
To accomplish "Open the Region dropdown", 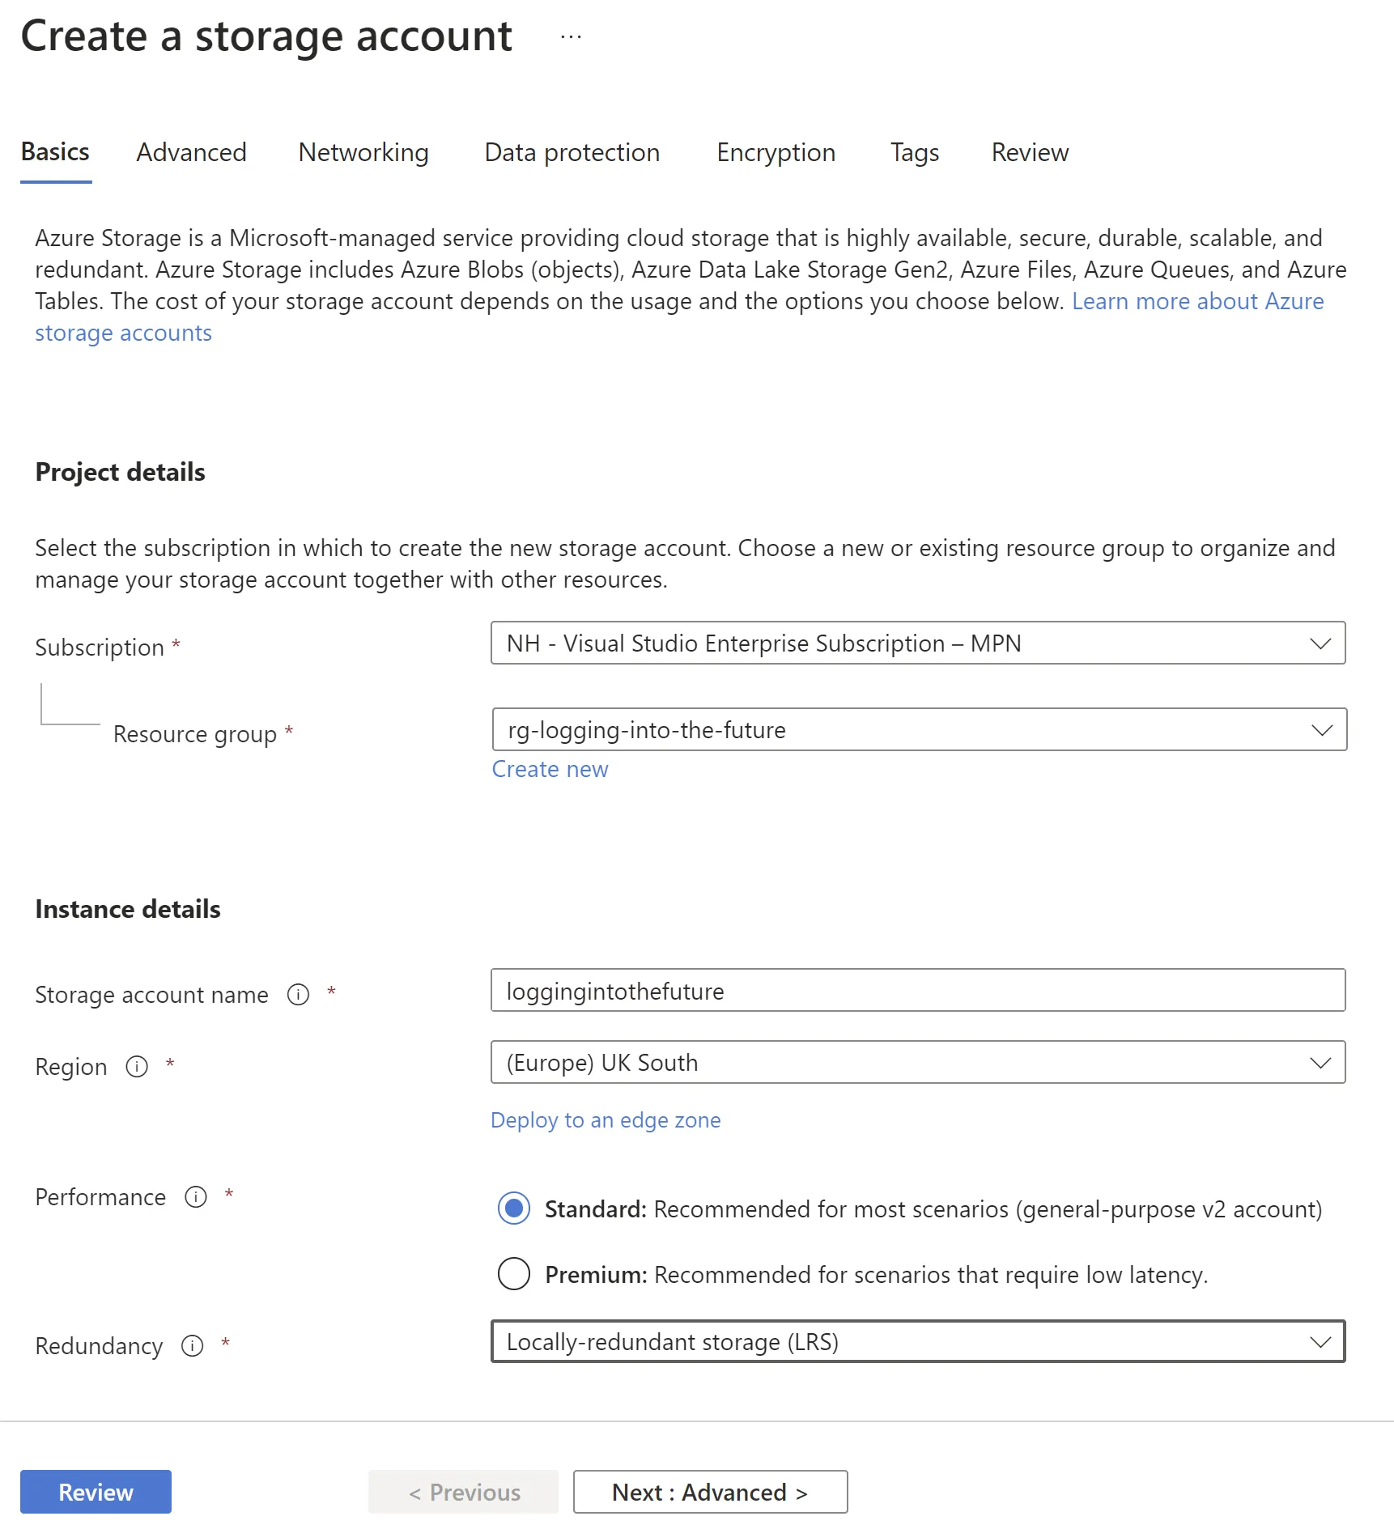I will 918,1062.
